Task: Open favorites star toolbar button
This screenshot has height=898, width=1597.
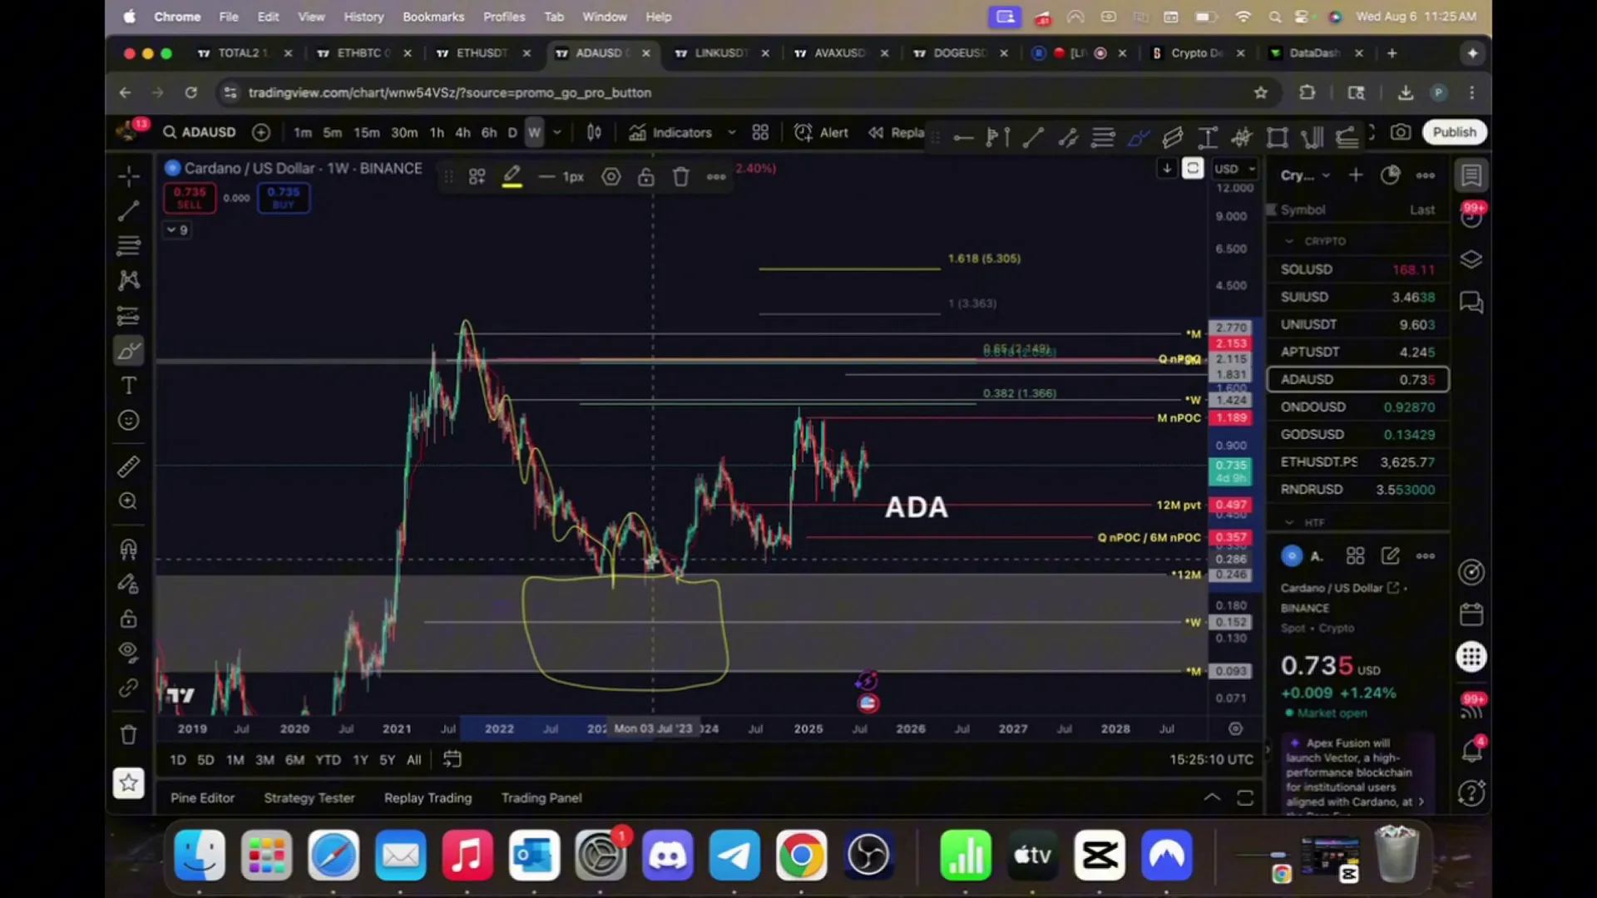Action: tap(128, 782)
